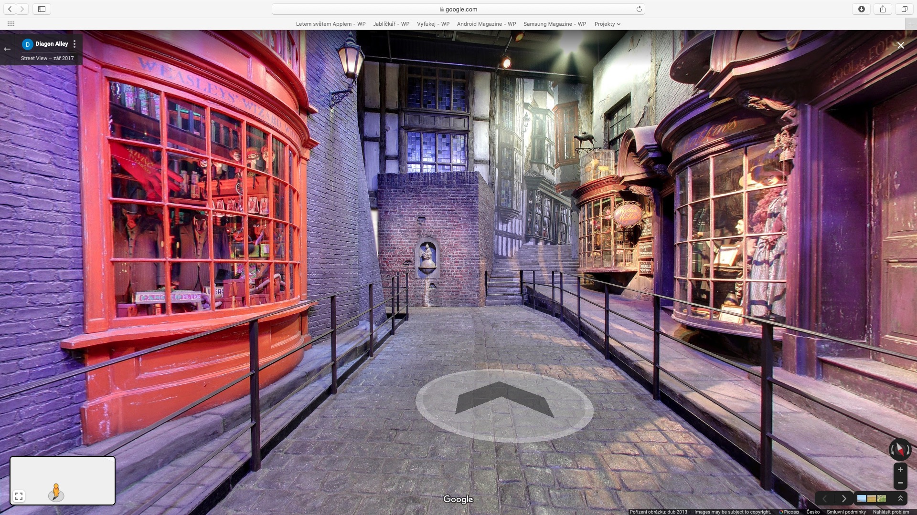917x515 pixels.
Task: Expand the minimap to fullscreen
Action: [x=19, y=496]
